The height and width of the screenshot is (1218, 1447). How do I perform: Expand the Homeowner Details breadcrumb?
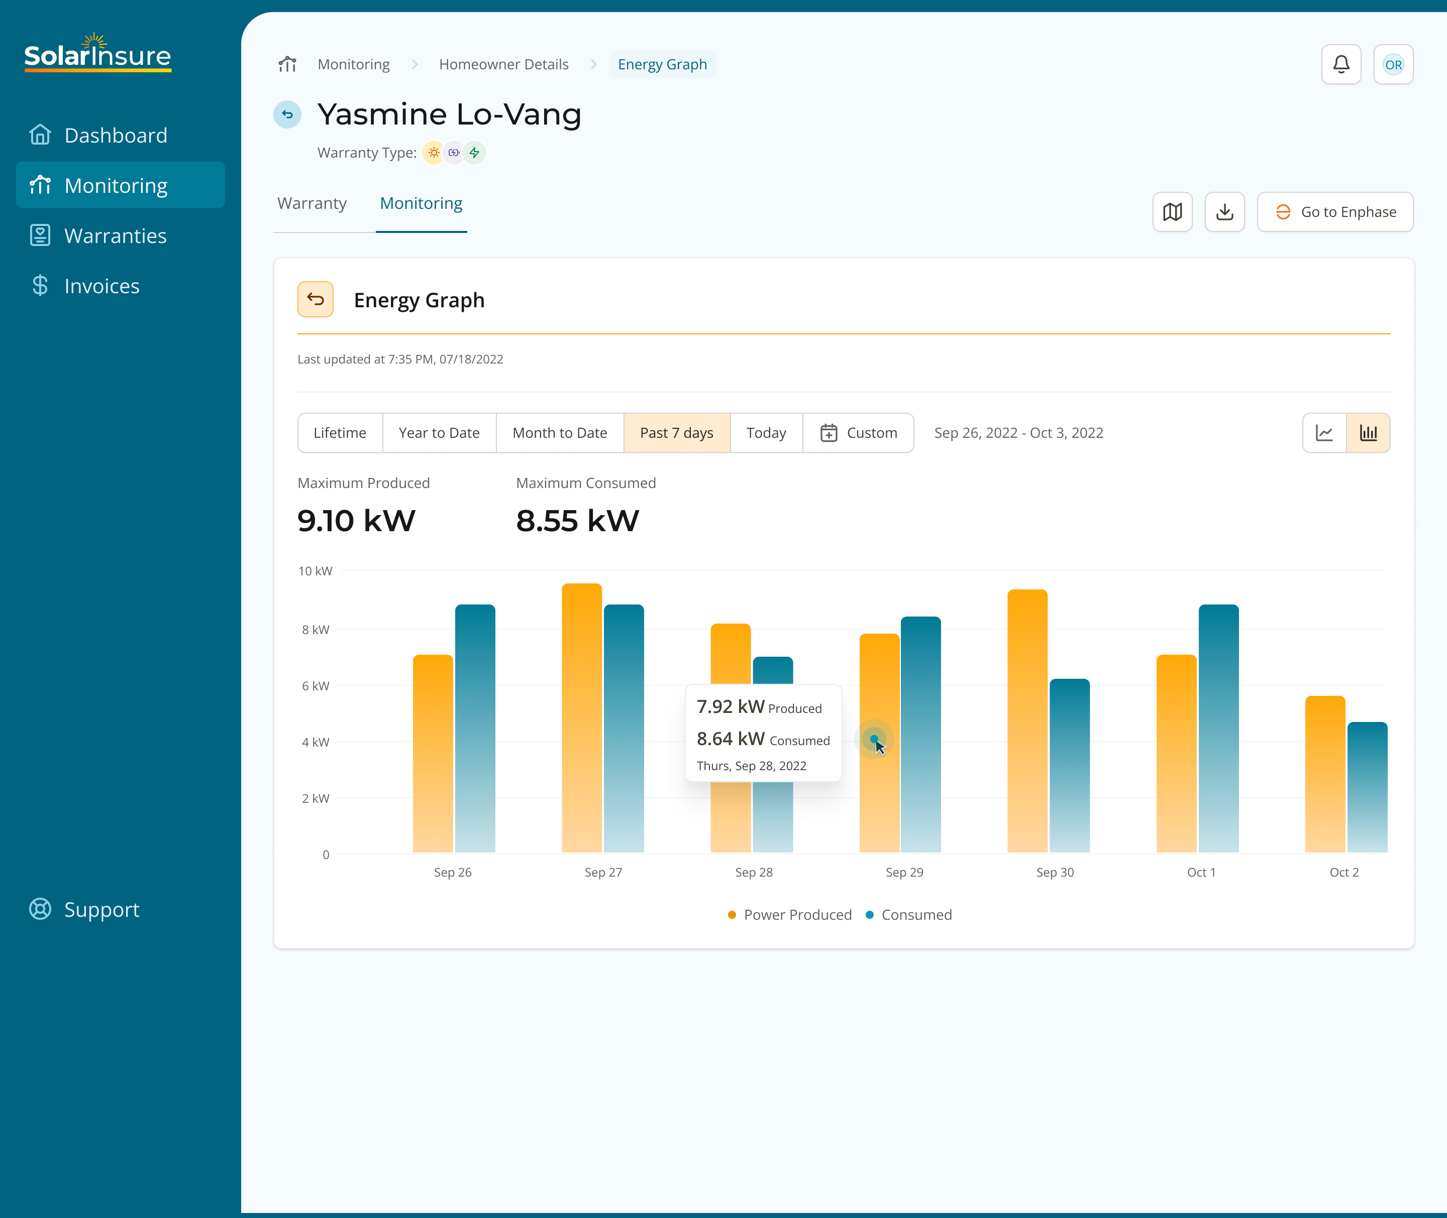[503, 64]
